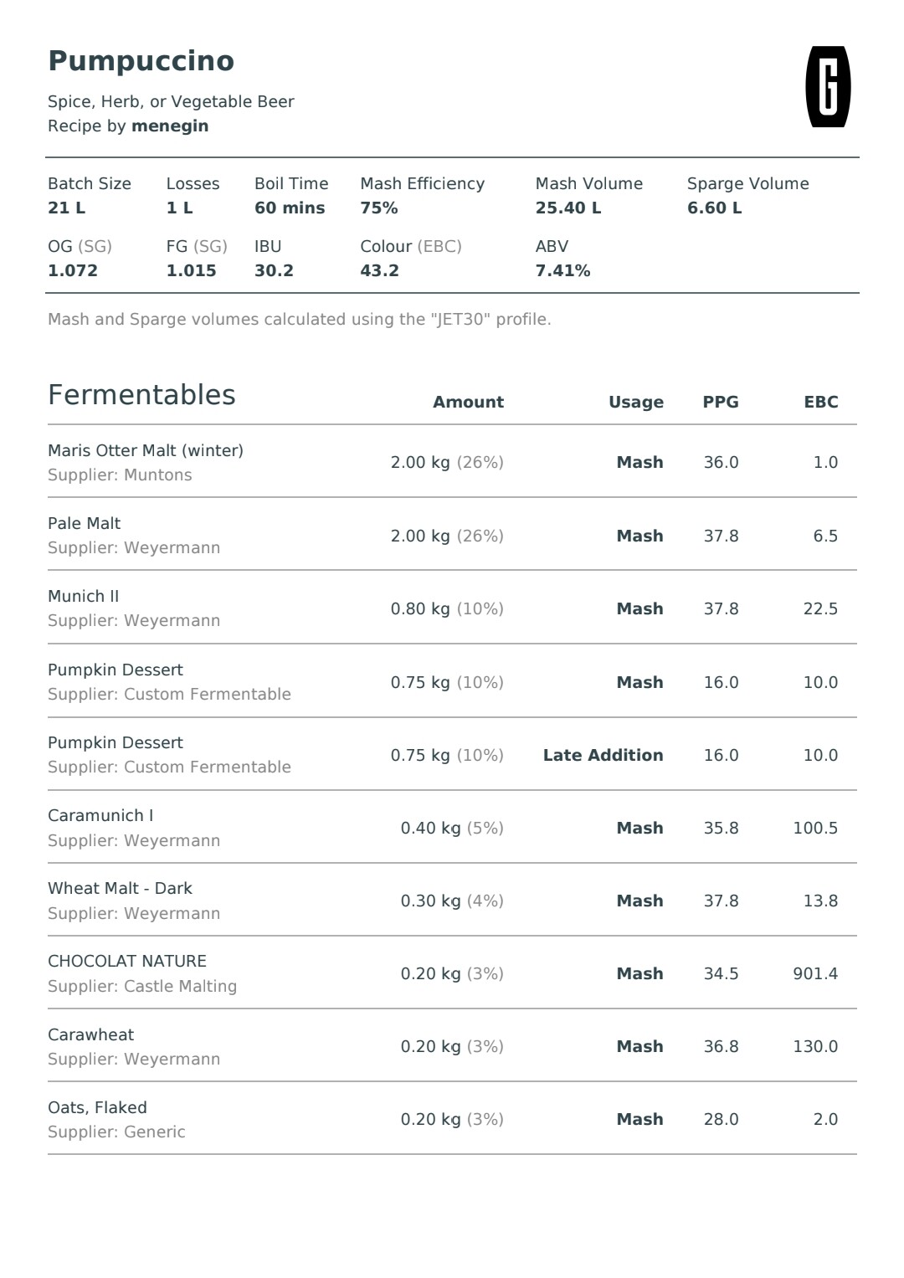Click the Amount column header
904x1278 pixels.
coord(468,402)
